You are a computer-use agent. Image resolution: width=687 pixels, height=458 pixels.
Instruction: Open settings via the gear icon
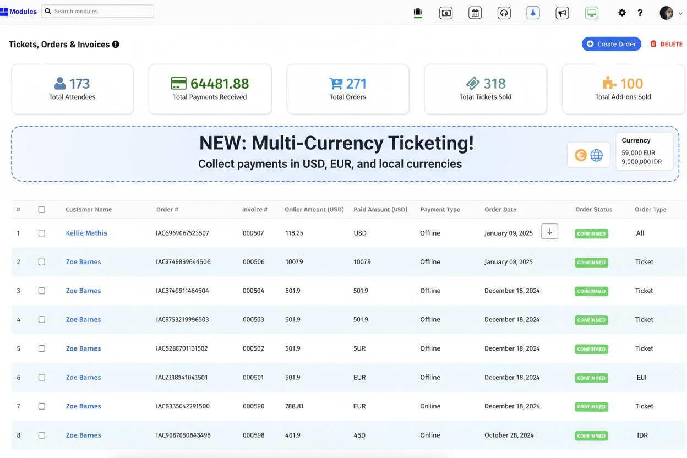pyautogui.click(x=622, y=13)
